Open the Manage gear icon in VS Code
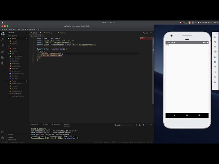 click(3, 138)
